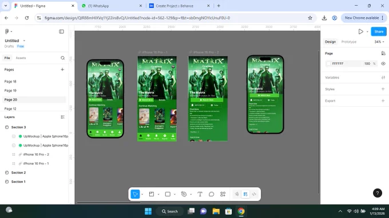Select the iPhone 16 Pro - 1 layer

coord(36,164)
